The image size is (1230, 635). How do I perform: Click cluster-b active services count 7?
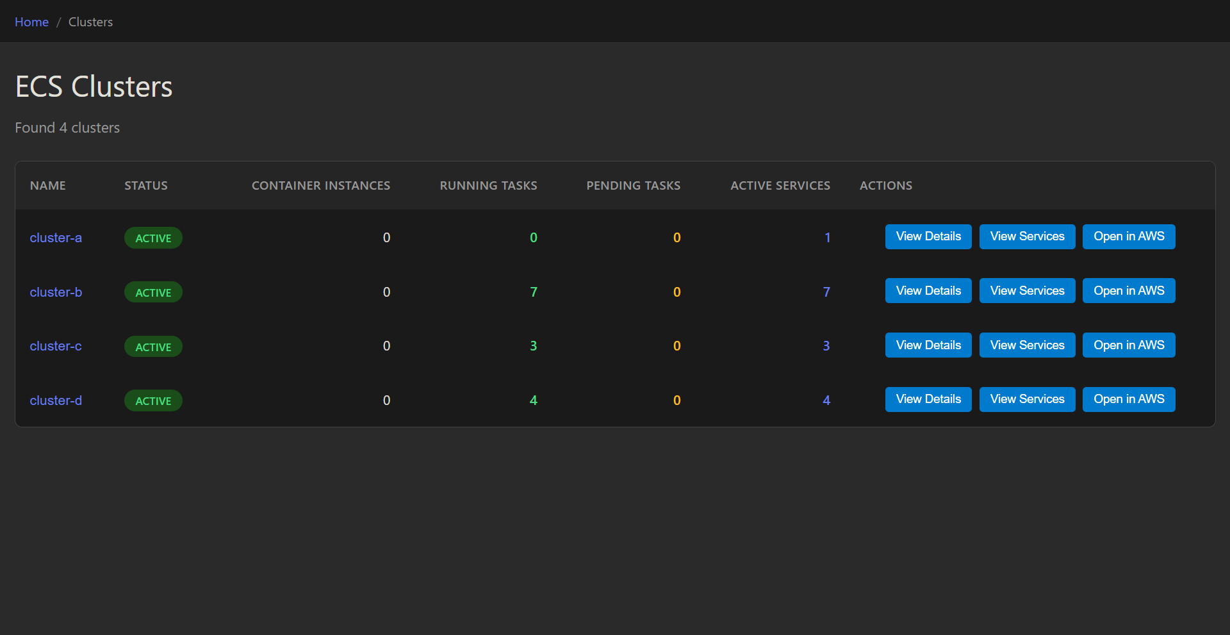(x=826, y=292)
